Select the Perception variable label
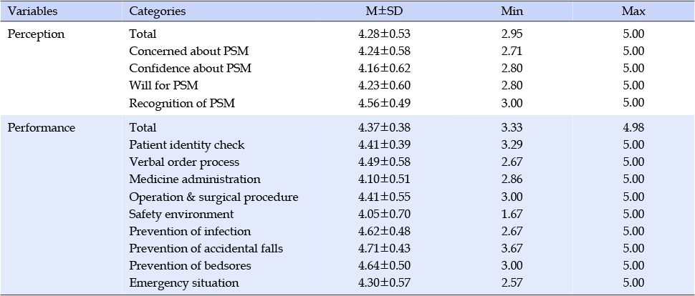The height and width of the screenshot is (296, 695). click(37, 34)
